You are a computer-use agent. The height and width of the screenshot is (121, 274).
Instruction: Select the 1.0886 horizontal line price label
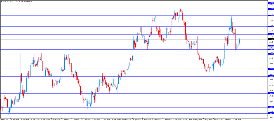271,69
